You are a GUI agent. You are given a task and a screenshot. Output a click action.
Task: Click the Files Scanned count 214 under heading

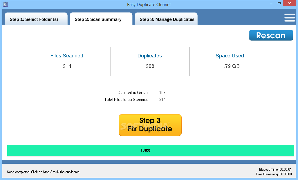67,66
